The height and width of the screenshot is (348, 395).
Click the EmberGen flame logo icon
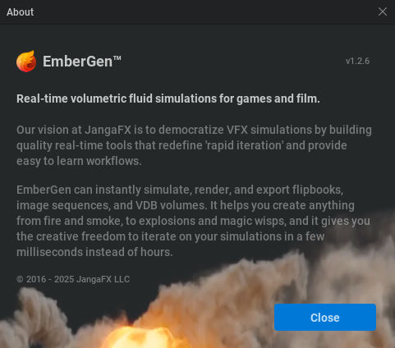(26, 62)
